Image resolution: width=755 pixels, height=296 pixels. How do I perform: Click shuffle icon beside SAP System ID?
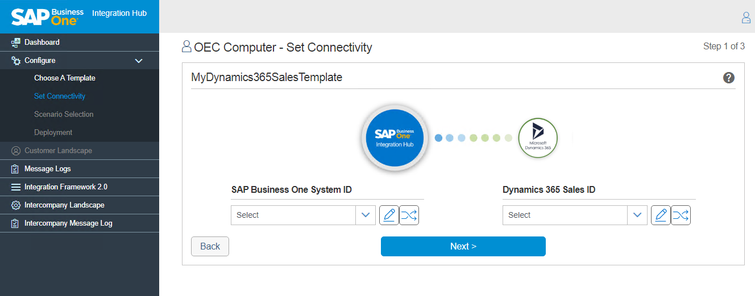pyautogui.click(x=409, y=215)
